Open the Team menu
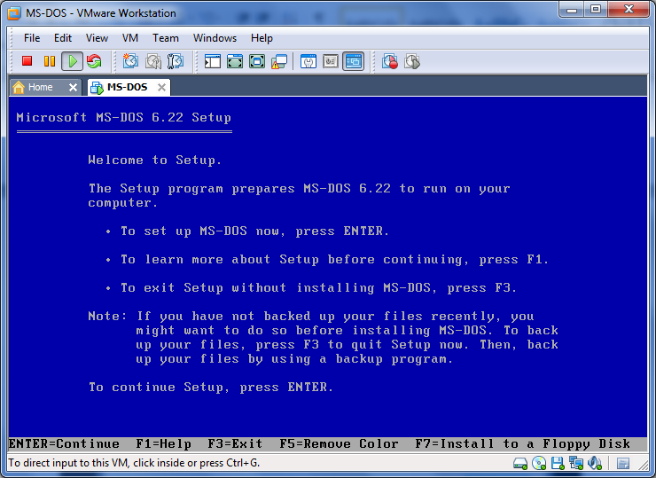 click(165, 38)
